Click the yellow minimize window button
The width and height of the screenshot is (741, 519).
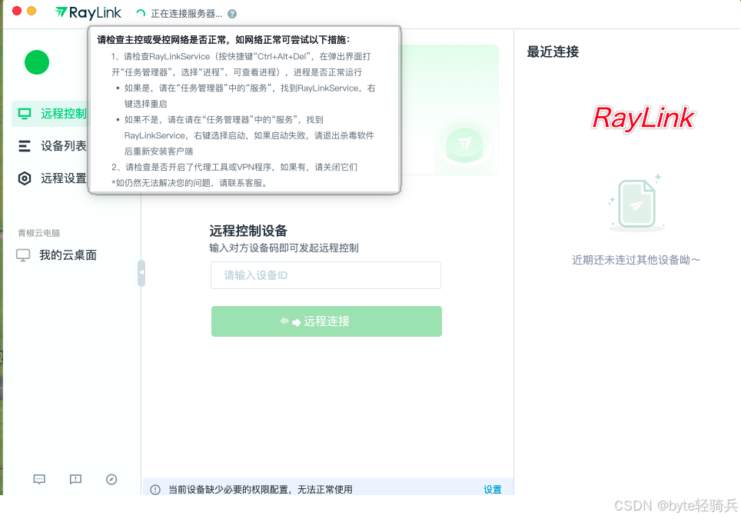pos(32,11)
